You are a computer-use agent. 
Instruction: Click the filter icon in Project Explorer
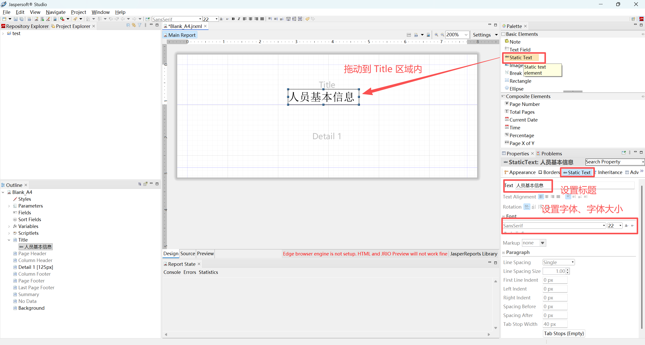[x=140, y=25]
